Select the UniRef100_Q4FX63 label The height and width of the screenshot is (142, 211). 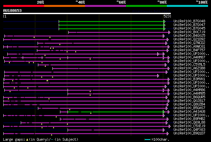click(x=189, y=130)
